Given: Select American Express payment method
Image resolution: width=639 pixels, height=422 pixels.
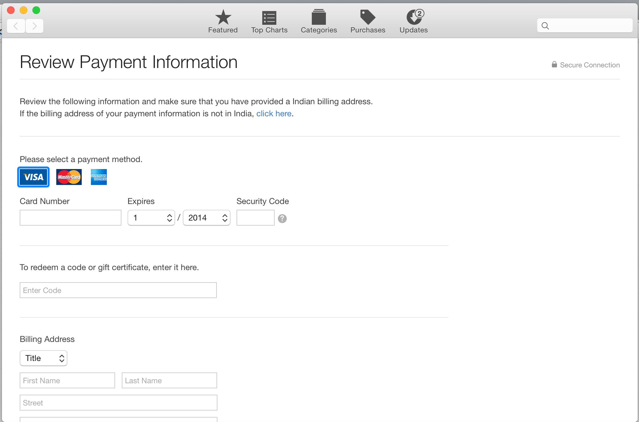Looking at the screenshot, I should (99, 177).
